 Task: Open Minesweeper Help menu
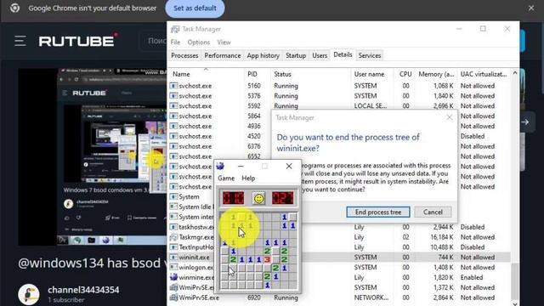[248, 178]
